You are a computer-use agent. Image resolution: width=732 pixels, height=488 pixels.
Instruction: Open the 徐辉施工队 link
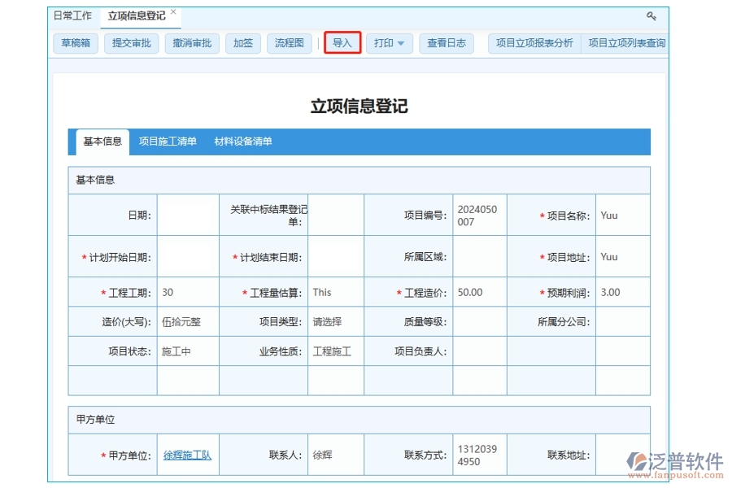pyautogui.click(x=187, y=455)
